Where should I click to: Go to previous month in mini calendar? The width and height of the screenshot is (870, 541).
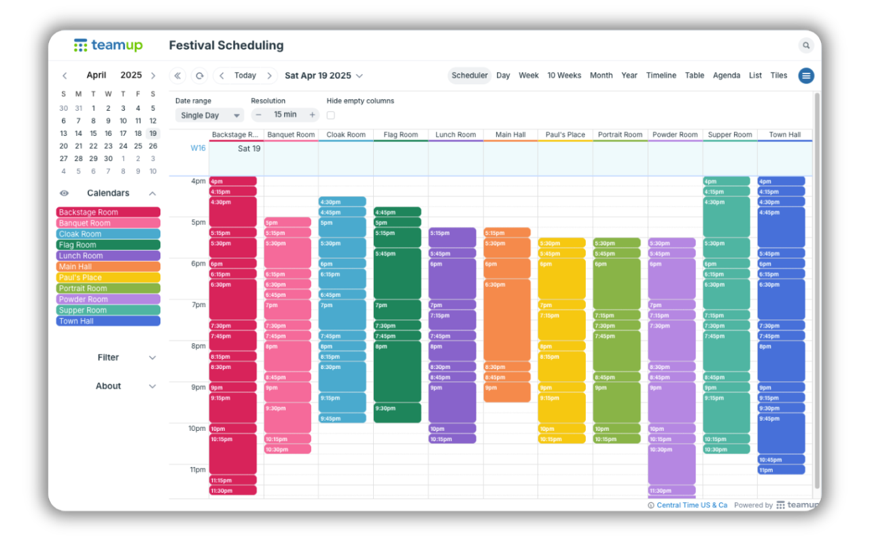click(x=65, y=75)
